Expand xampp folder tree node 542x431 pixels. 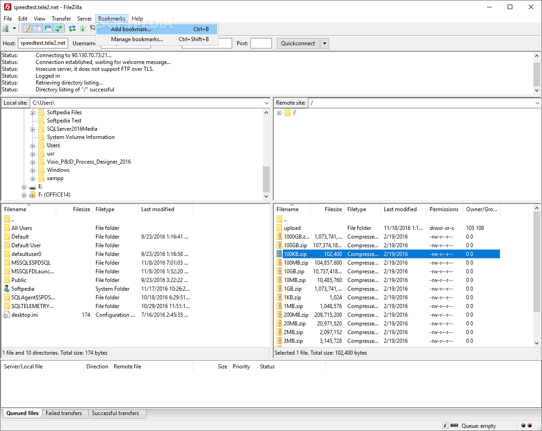32,179
